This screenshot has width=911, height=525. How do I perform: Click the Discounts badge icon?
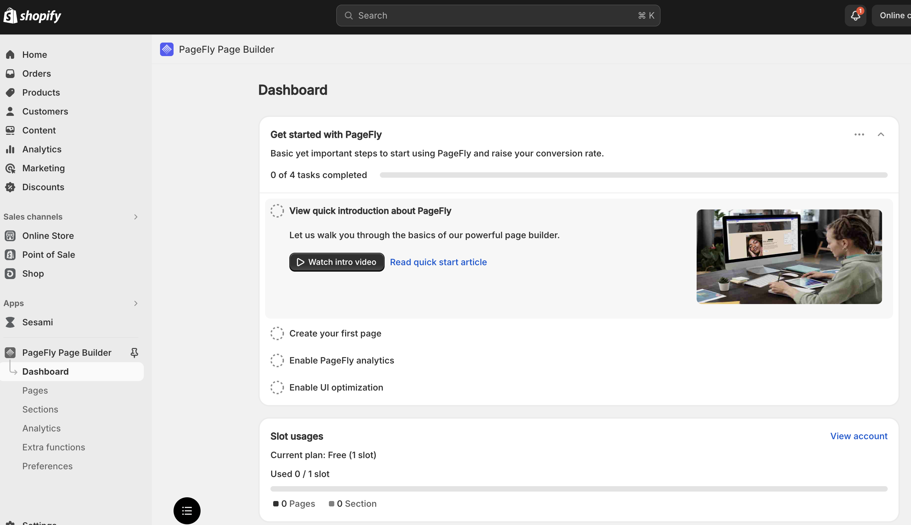click(10, 187)
